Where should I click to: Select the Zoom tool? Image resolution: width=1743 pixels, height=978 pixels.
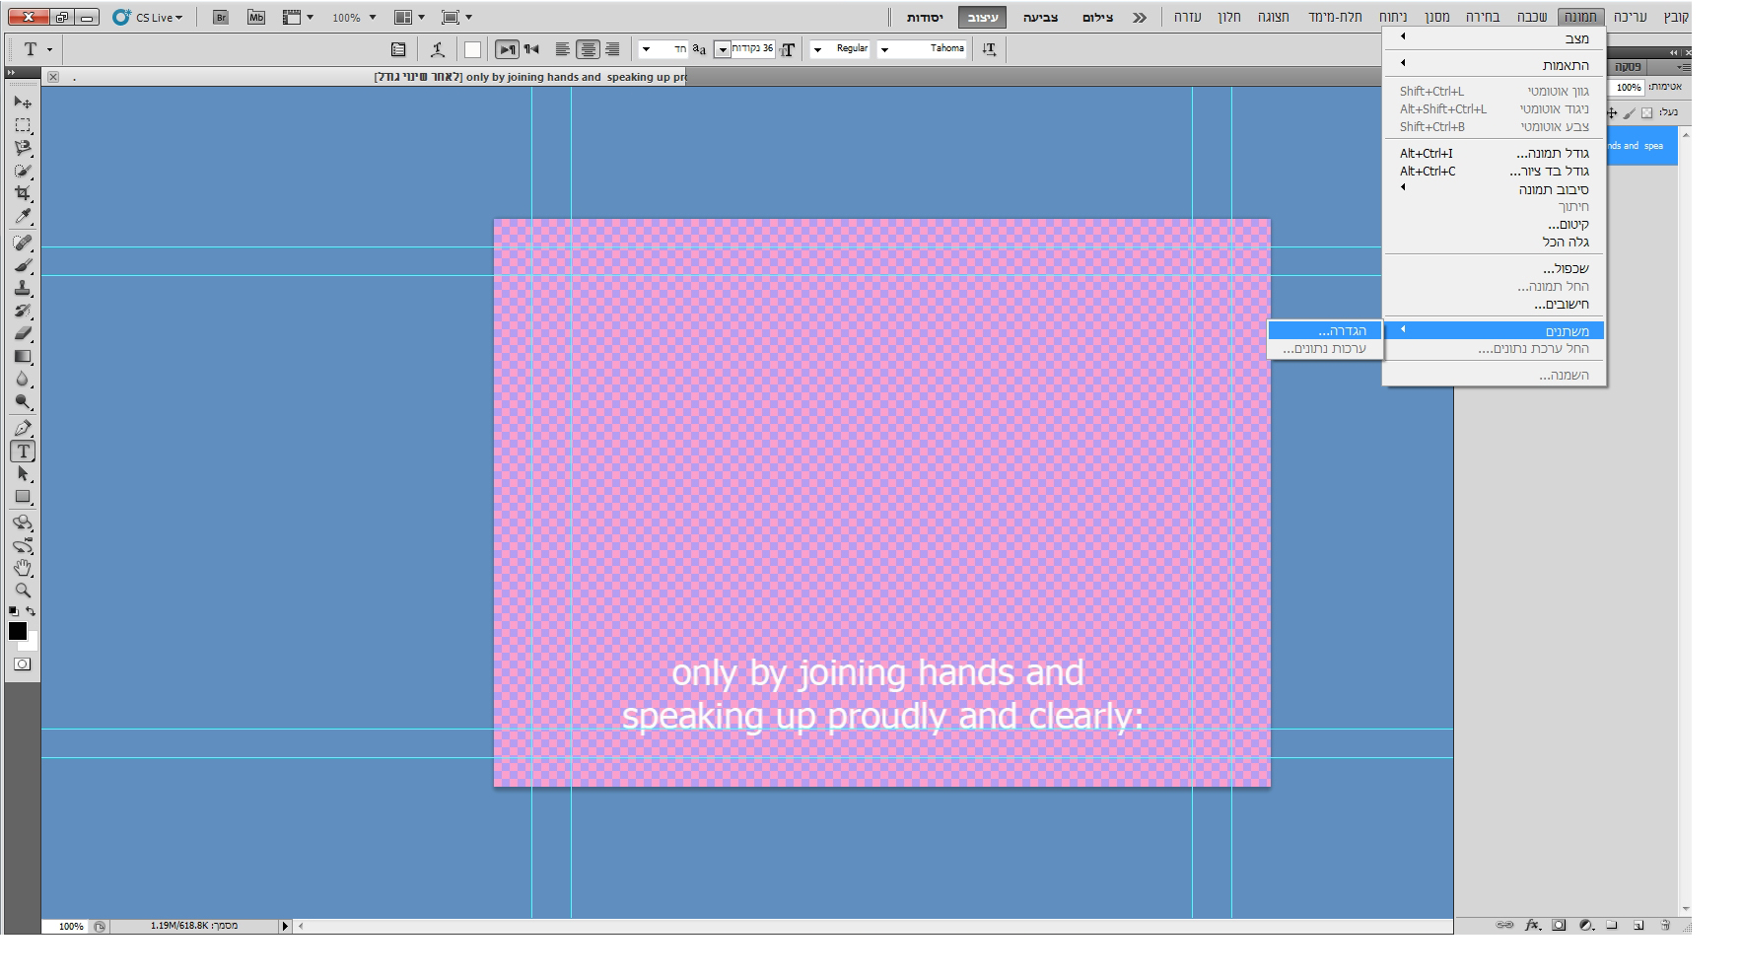[23, 591]
